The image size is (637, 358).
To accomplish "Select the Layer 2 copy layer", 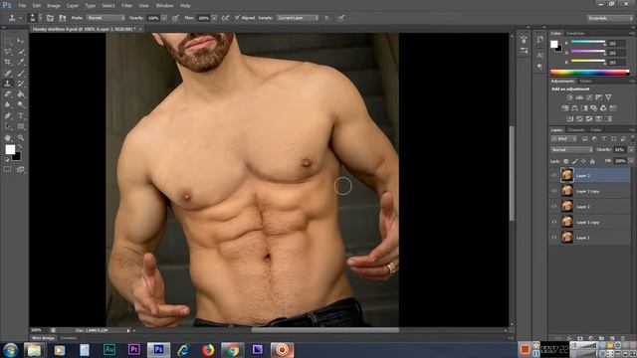I will 590,191.
